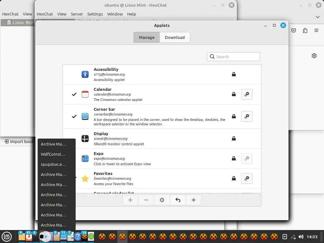Click the green grid taskbar icon
The height and width of the screenshot is (243, 324).
(x=91, y=236)
